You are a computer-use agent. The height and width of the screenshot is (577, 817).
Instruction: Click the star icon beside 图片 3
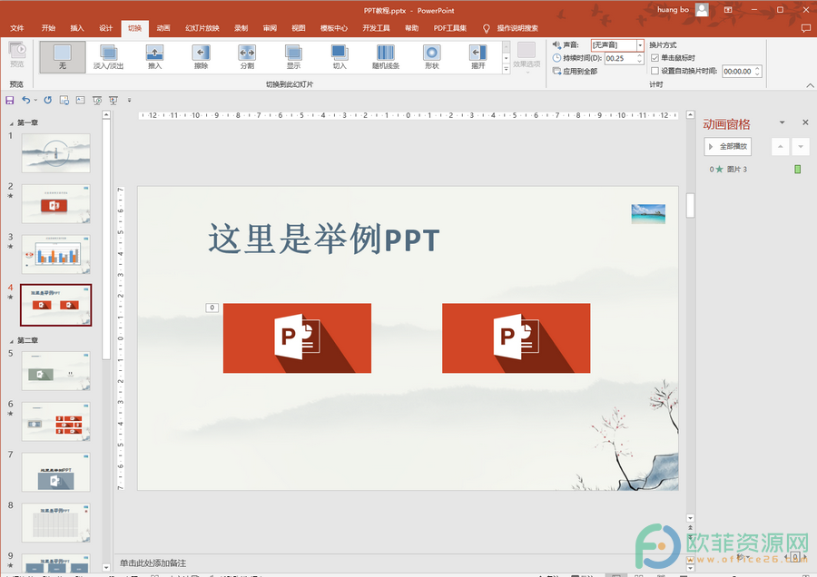click(x=719, y=170)
